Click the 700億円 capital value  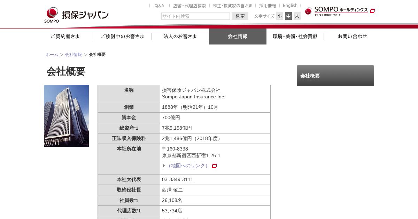[171, 117]
